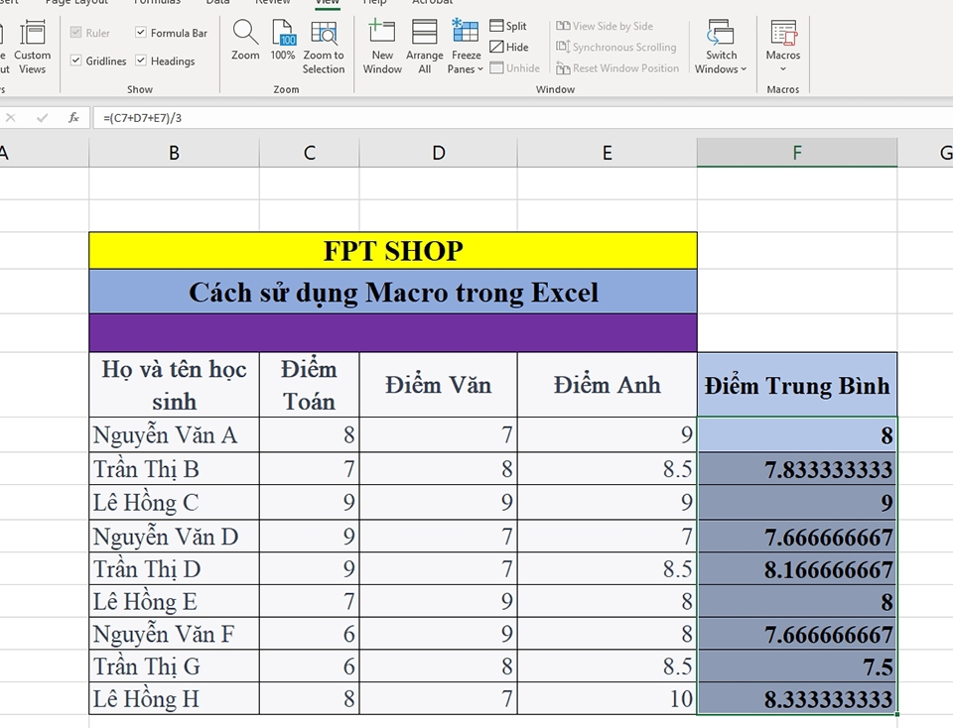
Task: Click the Unhide window button
Action: [515, 68]
